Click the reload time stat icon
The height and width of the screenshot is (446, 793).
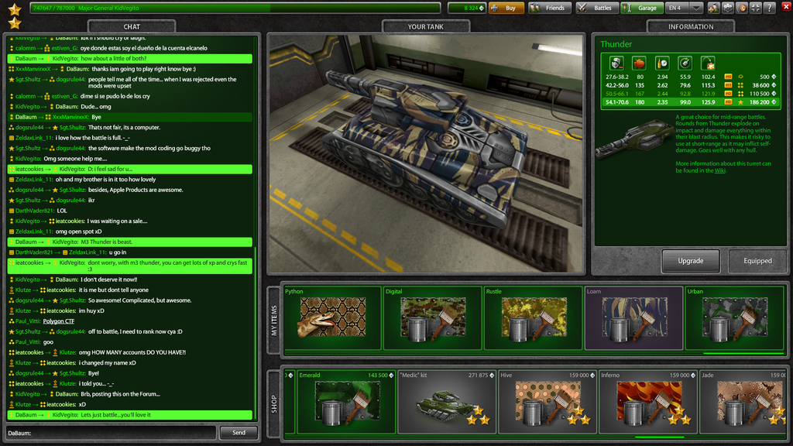(x=662, y=63)
